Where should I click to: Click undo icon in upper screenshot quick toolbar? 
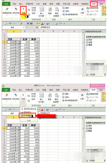[10, 24]
